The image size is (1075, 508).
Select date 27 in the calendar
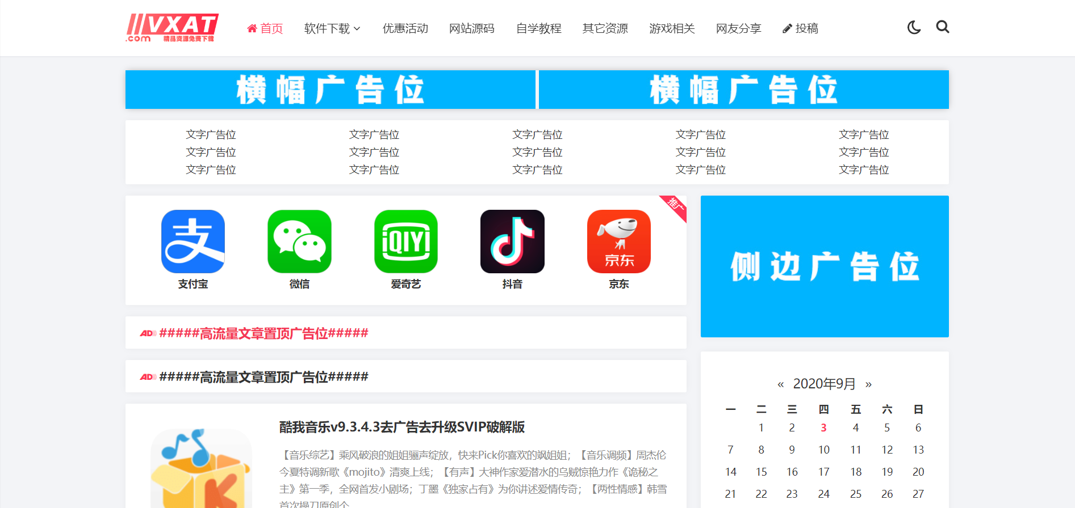tap(918, 494)
